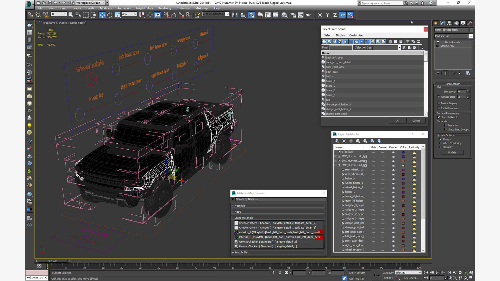Enable the Isoline Display checkbox
Image resolution: width=500 pixels, height=281 pixels.
point(439,103)
